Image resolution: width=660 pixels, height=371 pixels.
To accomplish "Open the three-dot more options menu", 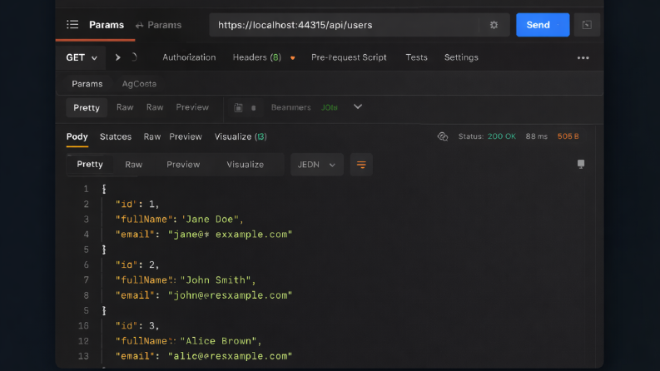I will [583, 57].
